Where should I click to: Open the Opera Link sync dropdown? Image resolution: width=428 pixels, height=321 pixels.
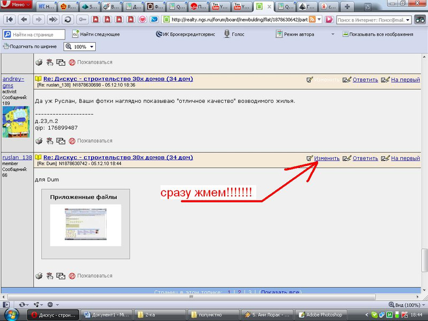pos(24,304)
